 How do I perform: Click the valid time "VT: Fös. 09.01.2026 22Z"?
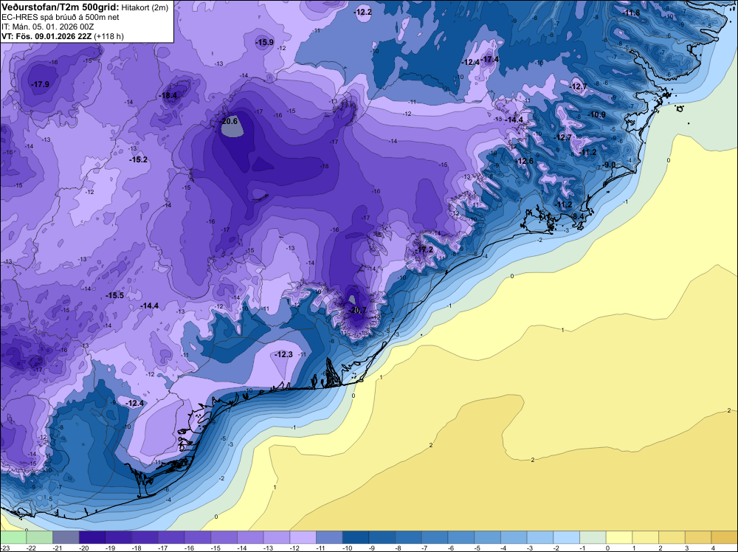click(x=46, y=36)
